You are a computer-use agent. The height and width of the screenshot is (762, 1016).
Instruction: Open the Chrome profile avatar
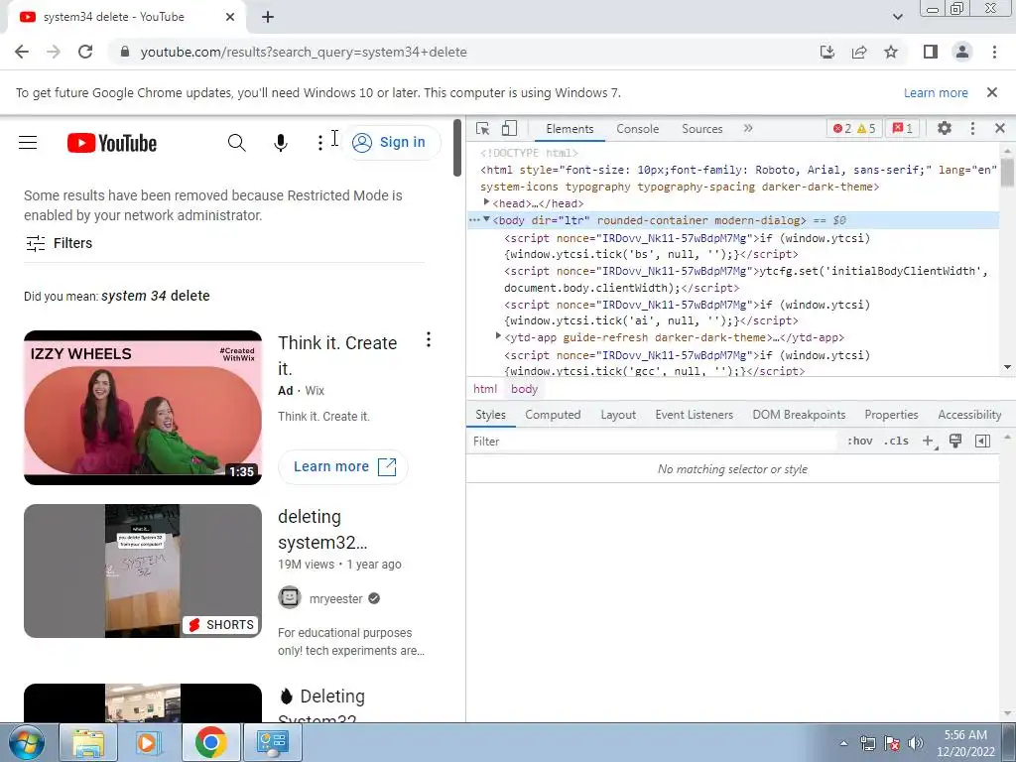(962, 52)
